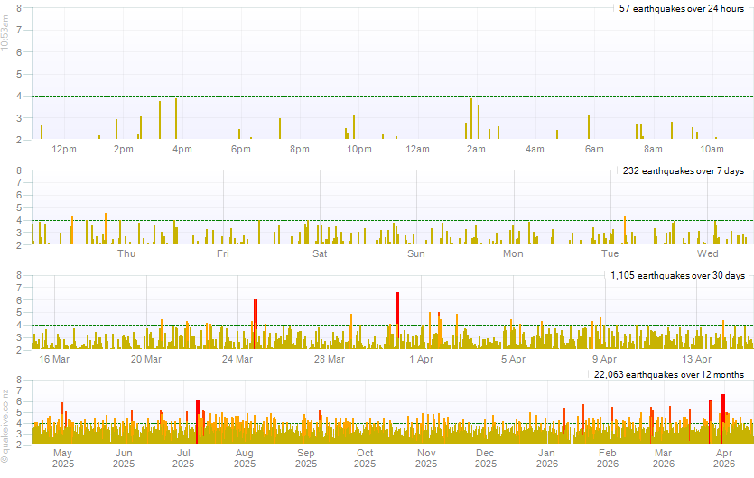Click the Jan 2026 month label
Viewport: 754px width, 478px height.
547,457
